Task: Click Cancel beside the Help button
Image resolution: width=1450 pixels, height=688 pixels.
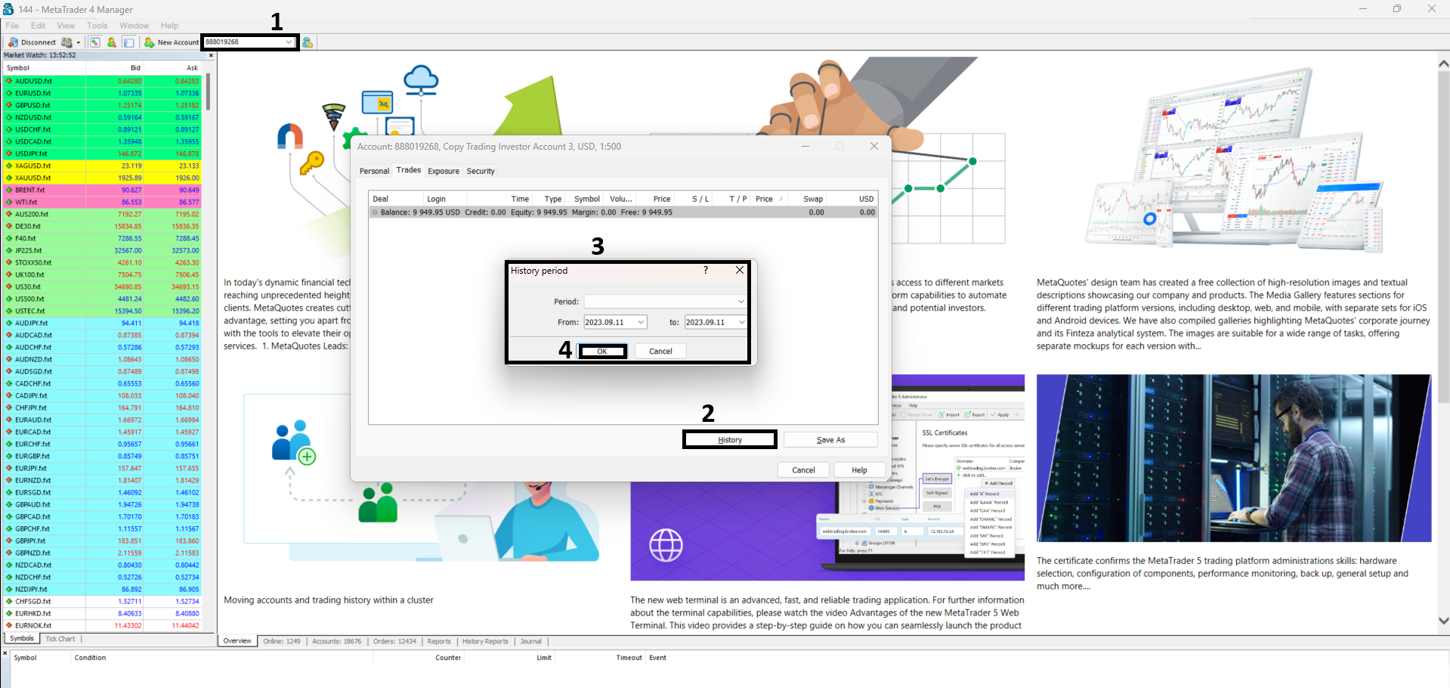Action: 803,470
